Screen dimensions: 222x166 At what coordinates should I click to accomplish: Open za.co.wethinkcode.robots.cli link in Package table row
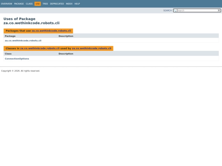pos(23,41)
